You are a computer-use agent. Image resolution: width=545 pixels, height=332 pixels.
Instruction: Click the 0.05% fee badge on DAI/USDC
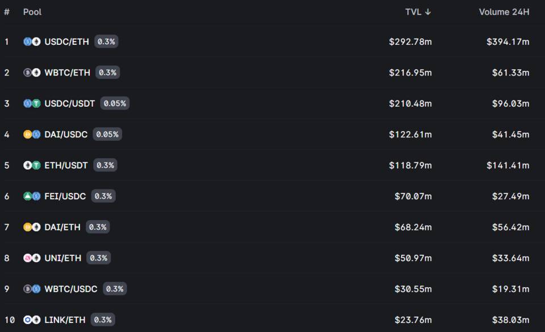pos(107,135)
